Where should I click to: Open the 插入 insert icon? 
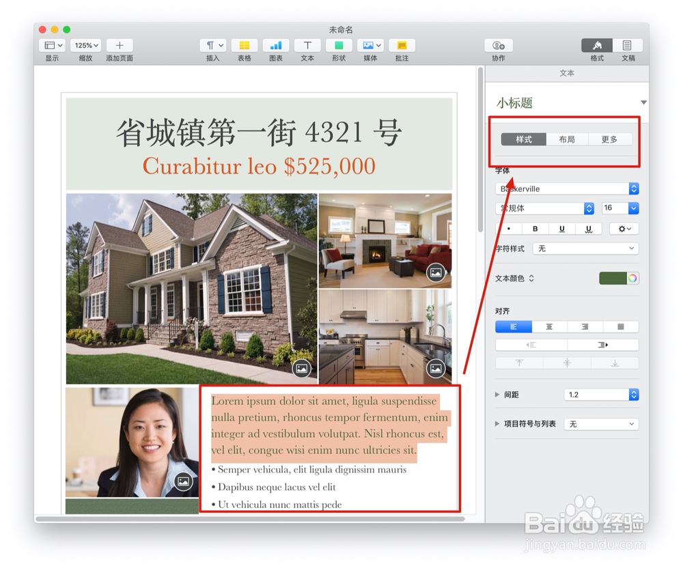[x=212, y=45]
